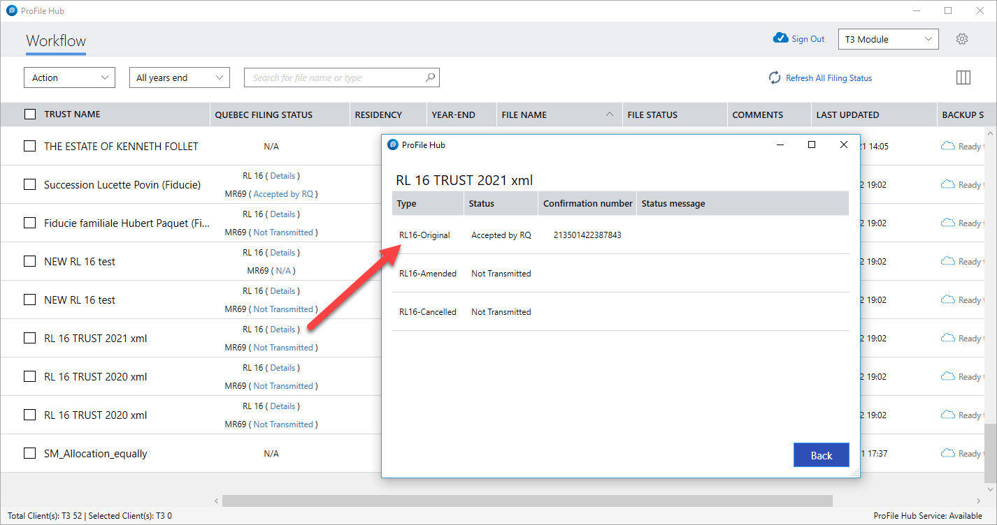Sort by FILE STATUS column header

point(652,114)
